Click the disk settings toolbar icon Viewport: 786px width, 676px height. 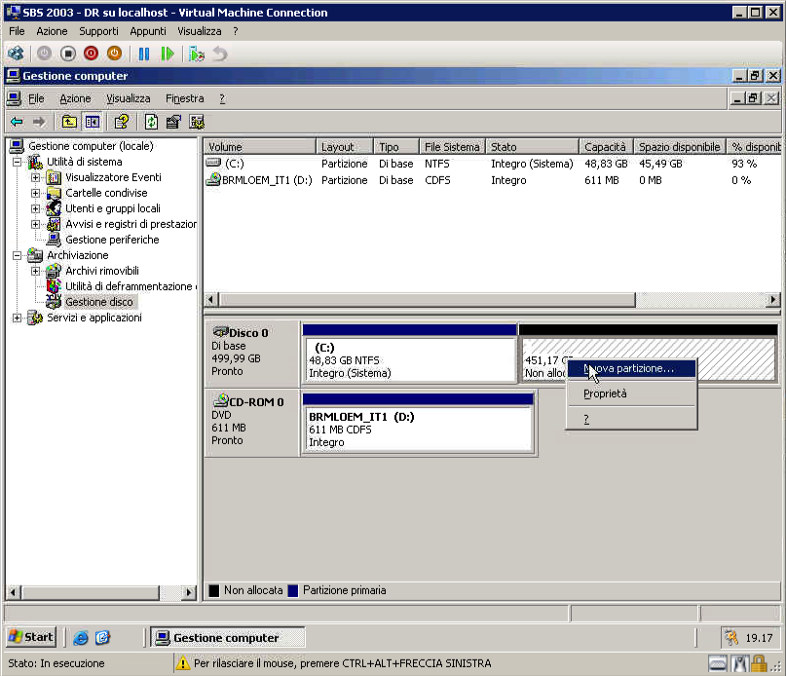point(197,122)
